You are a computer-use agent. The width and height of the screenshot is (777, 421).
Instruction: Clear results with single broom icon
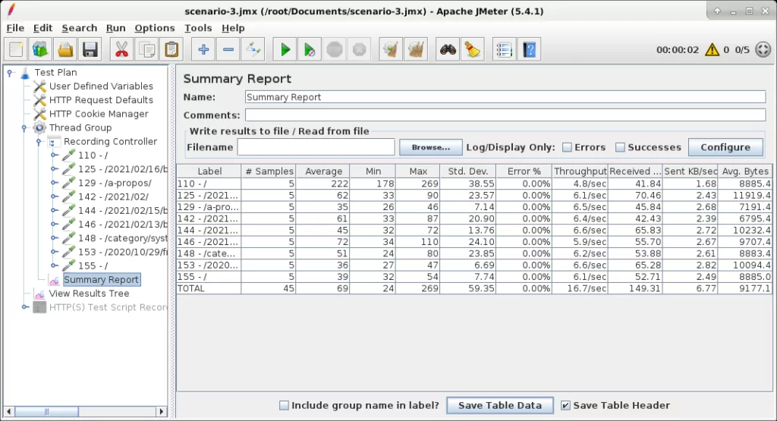(391, 49)
